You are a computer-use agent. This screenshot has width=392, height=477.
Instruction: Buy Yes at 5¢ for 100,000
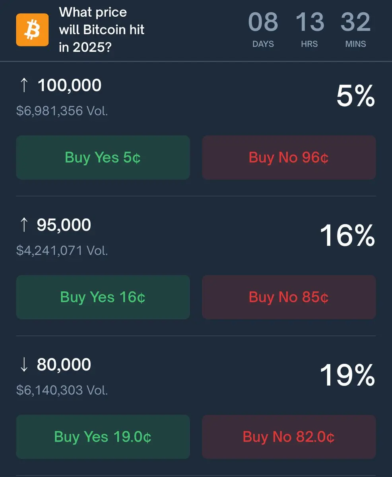tap(103, 157)
